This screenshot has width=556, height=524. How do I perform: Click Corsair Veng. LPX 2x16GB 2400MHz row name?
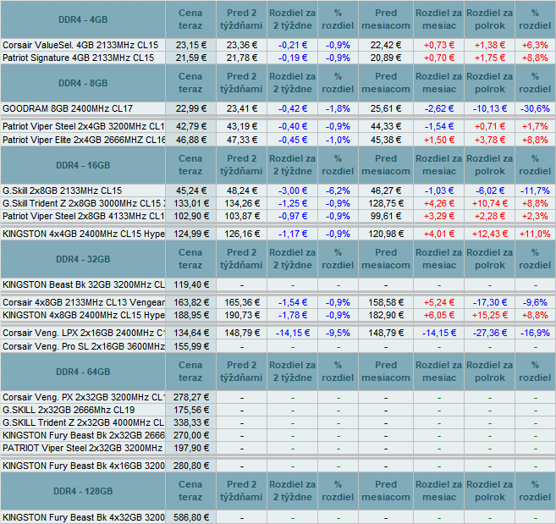point(83,333)
